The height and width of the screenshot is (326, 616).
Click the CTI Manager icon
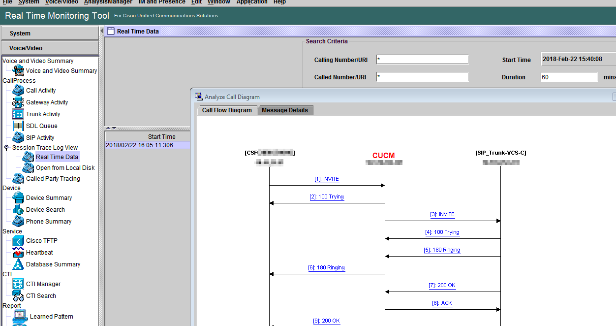pos(18,284)
